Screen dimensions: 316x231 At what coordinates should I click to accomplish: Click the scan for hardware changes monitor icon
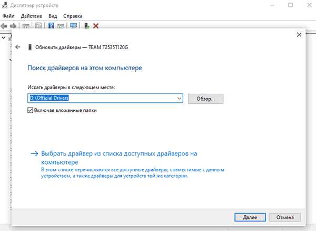(x=74, y=26)
